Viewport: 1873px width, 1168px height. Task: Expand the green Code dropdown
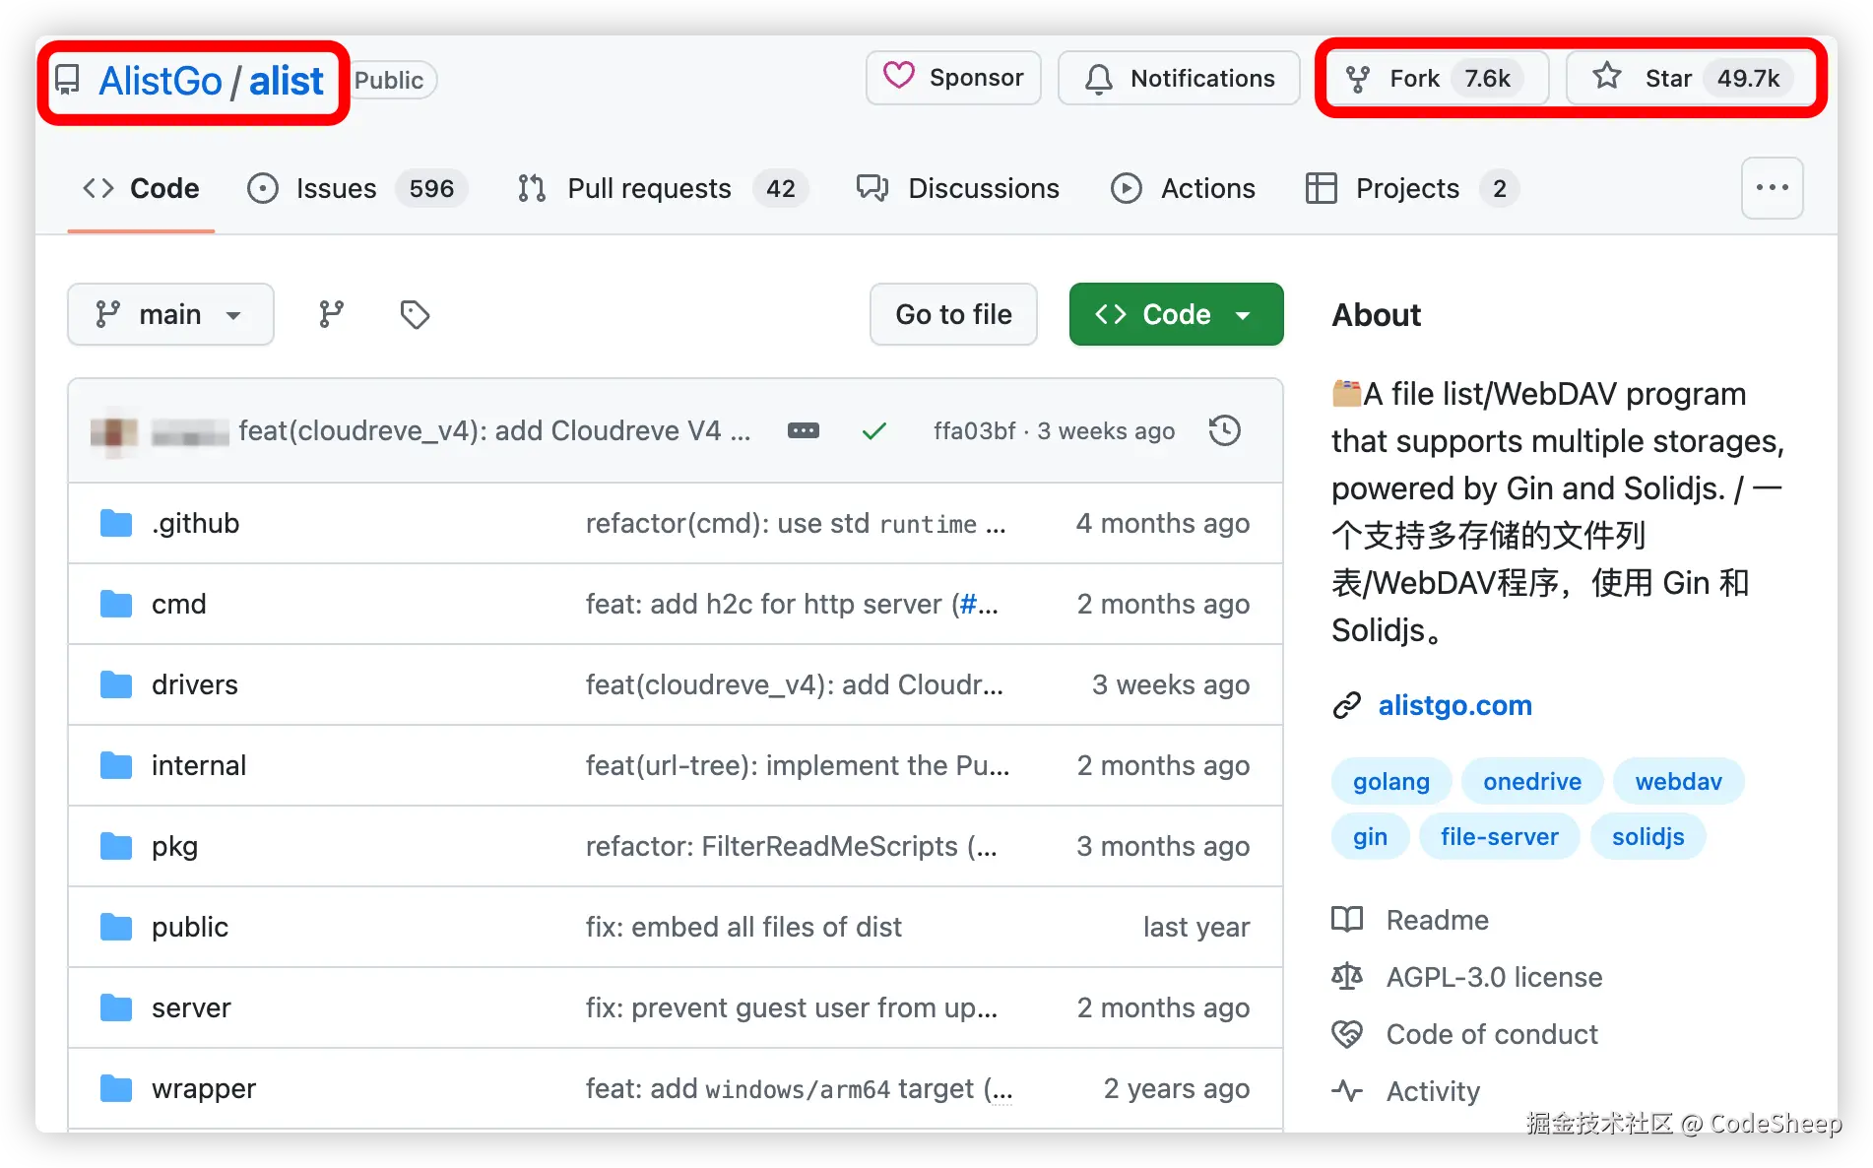[1176, 314]
